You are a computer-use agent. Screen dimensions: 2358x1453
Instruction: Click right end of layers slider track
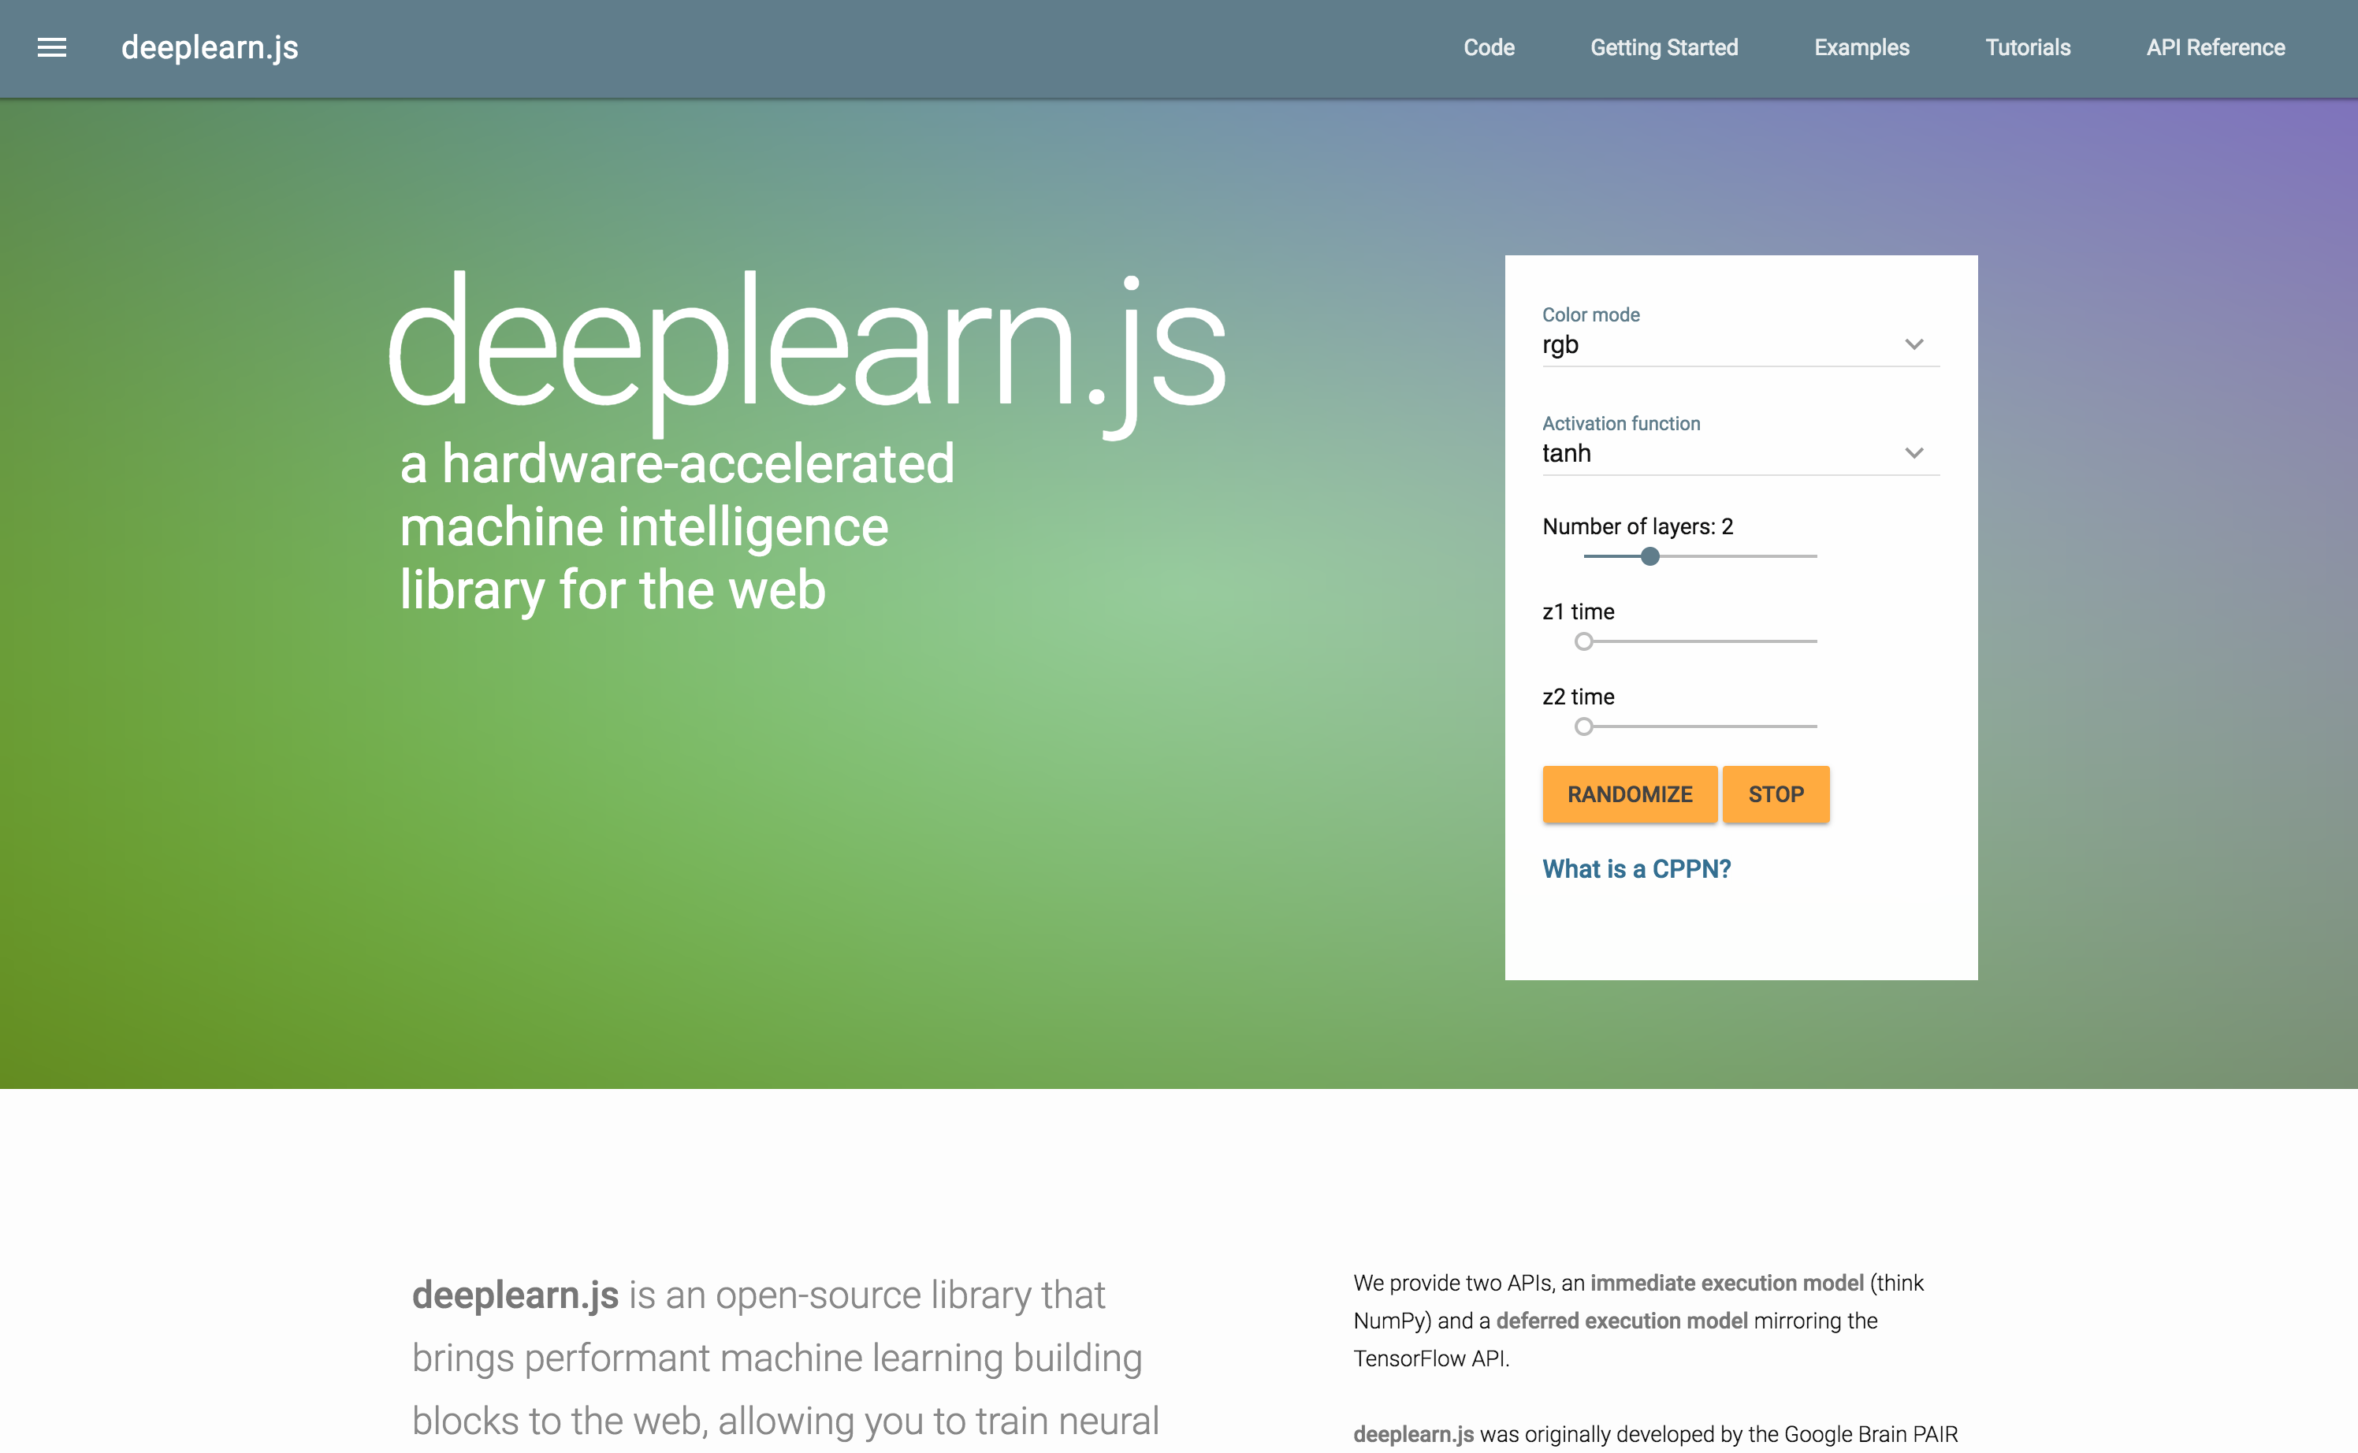point(1812,556)
